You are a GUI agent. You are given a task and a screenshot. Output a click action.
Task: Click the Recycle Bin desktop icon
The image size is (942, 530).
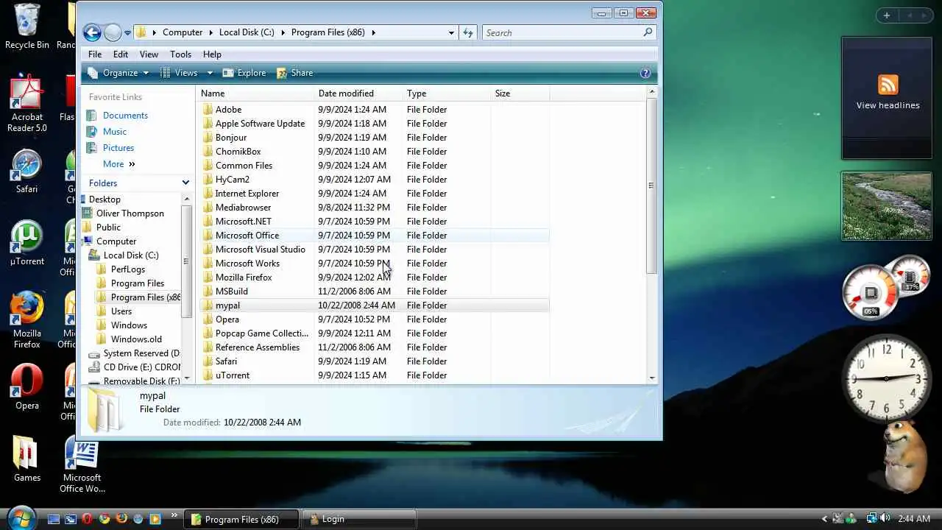coord(26,27)
